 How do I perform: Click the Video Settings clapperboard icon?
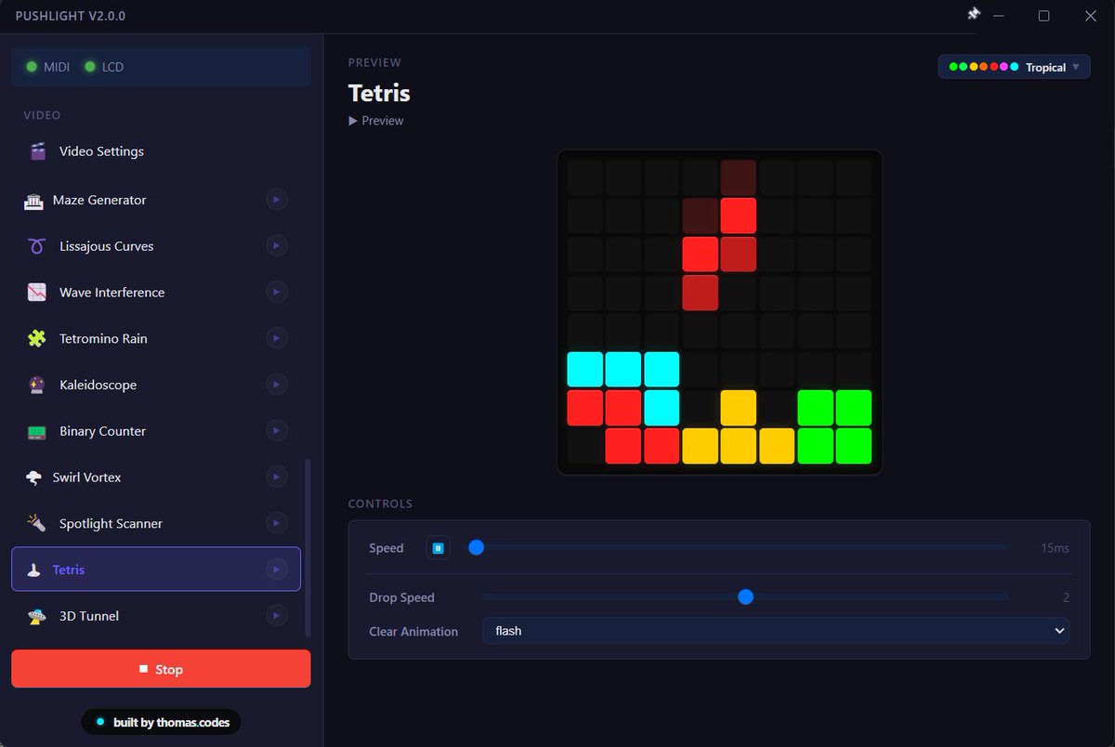pyautogui.click(x=37, y=151)
